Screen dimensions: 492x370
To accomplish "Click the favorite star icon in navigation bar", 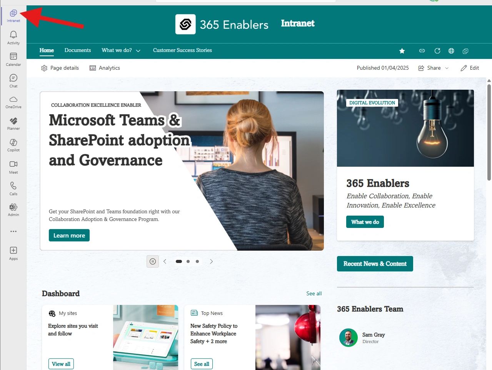I will point(402,51).
